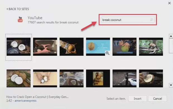173x109 pixels.
Task: Select thumbnail of hands over sink
Action: [x=45, y=47]
